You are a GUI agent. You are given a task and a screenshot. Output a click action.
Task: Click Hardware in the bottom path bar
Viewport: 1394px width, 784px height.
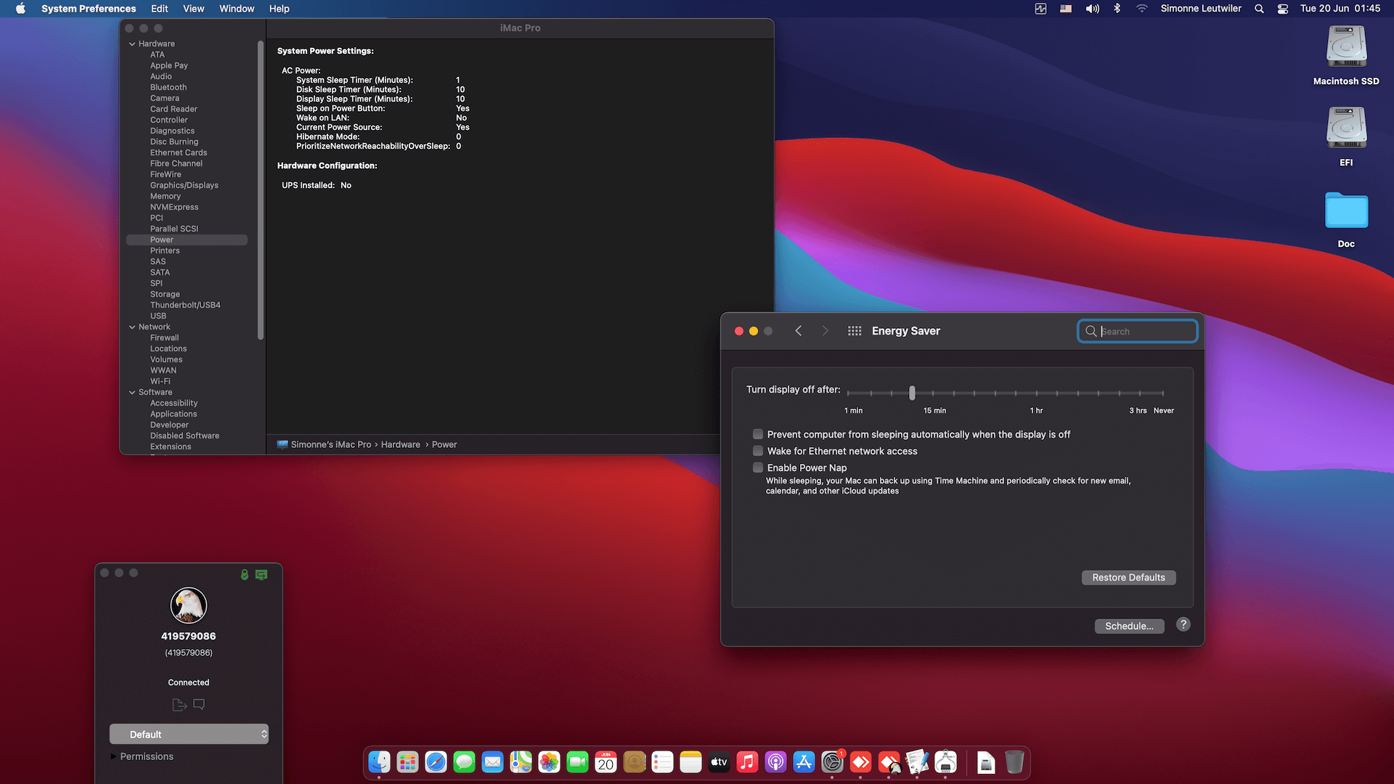click(401, 444)
